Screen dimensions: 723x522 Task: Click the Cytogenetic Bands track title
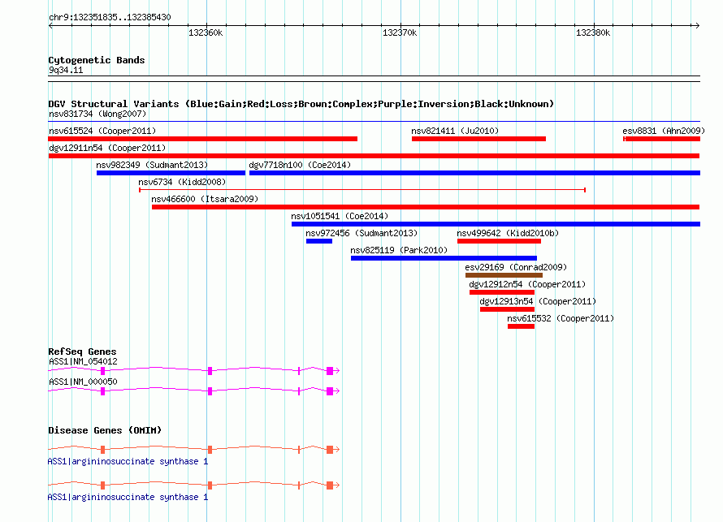97,60
